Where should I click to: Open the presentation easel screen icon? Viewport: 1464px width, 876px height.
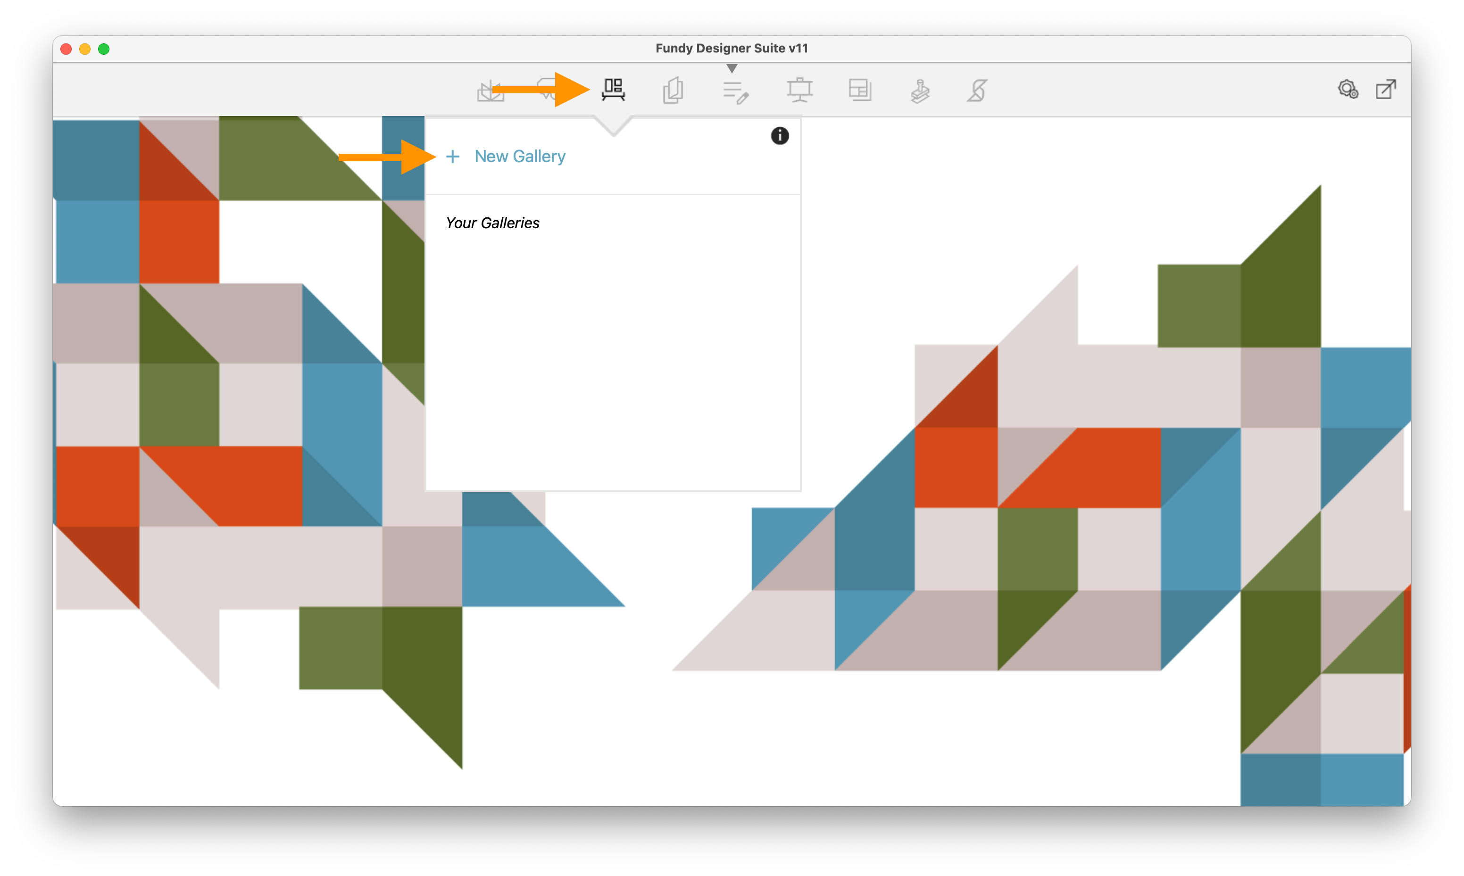799,91
